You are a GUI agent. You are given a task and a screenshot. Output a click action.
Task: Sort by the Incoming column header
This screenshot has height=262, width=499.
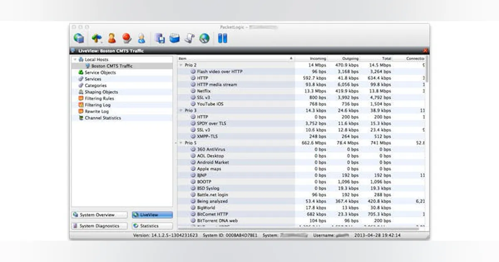pos(311,59)
